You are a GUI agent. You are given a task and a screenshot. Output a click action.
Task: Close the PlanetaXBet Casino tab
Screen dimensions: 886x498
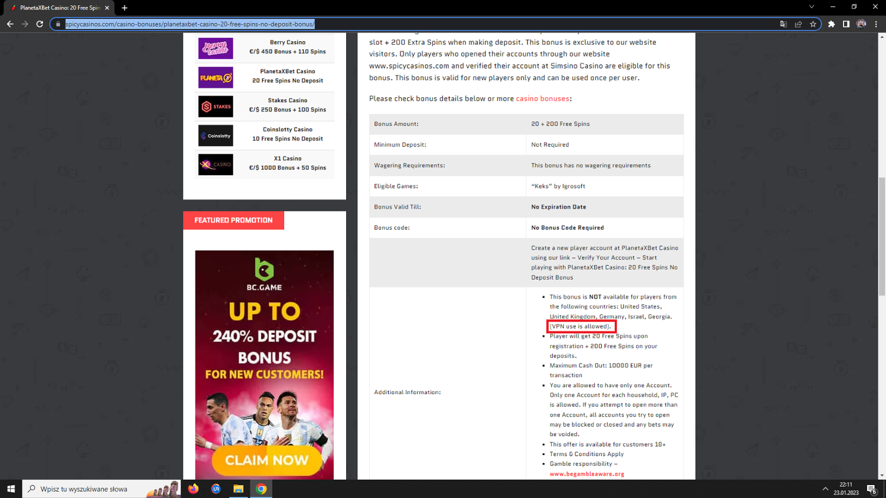107,8
